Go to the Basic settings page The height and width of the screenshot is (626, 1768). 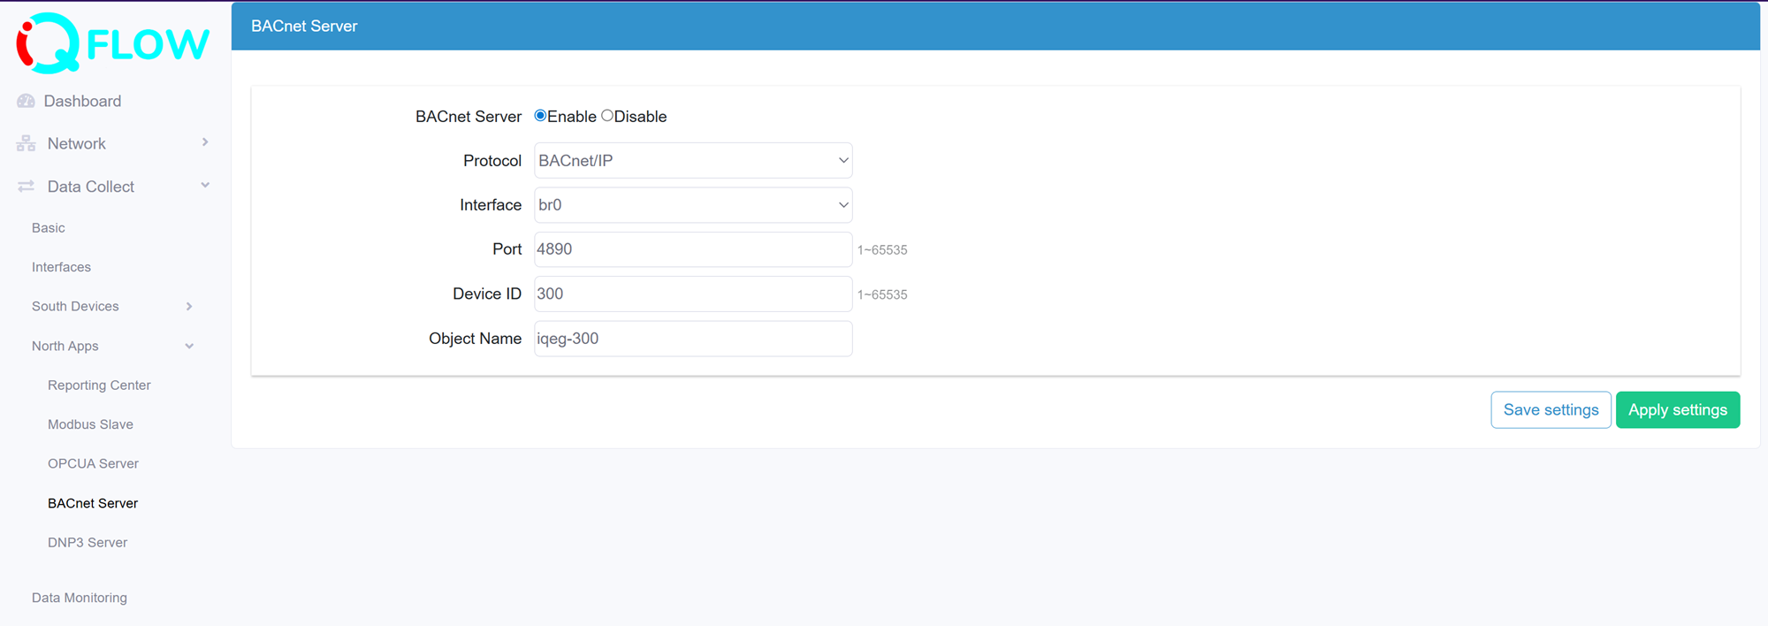point(49,228)
